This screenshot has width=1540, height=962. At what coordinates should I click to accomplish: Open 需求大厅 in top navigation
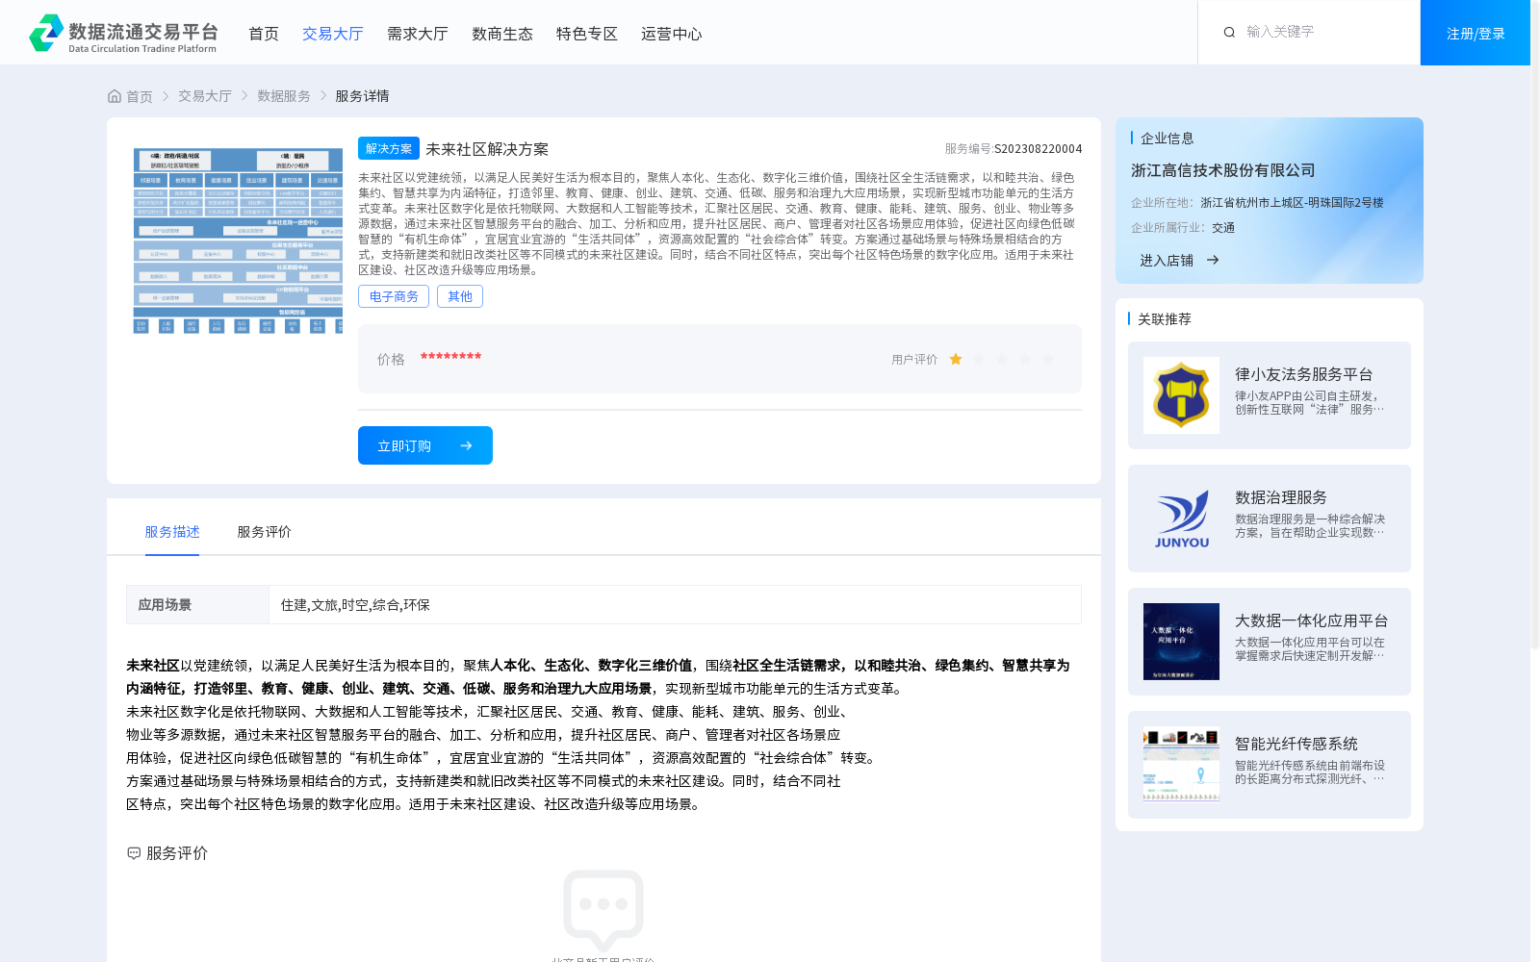click(x=418, y=34)
